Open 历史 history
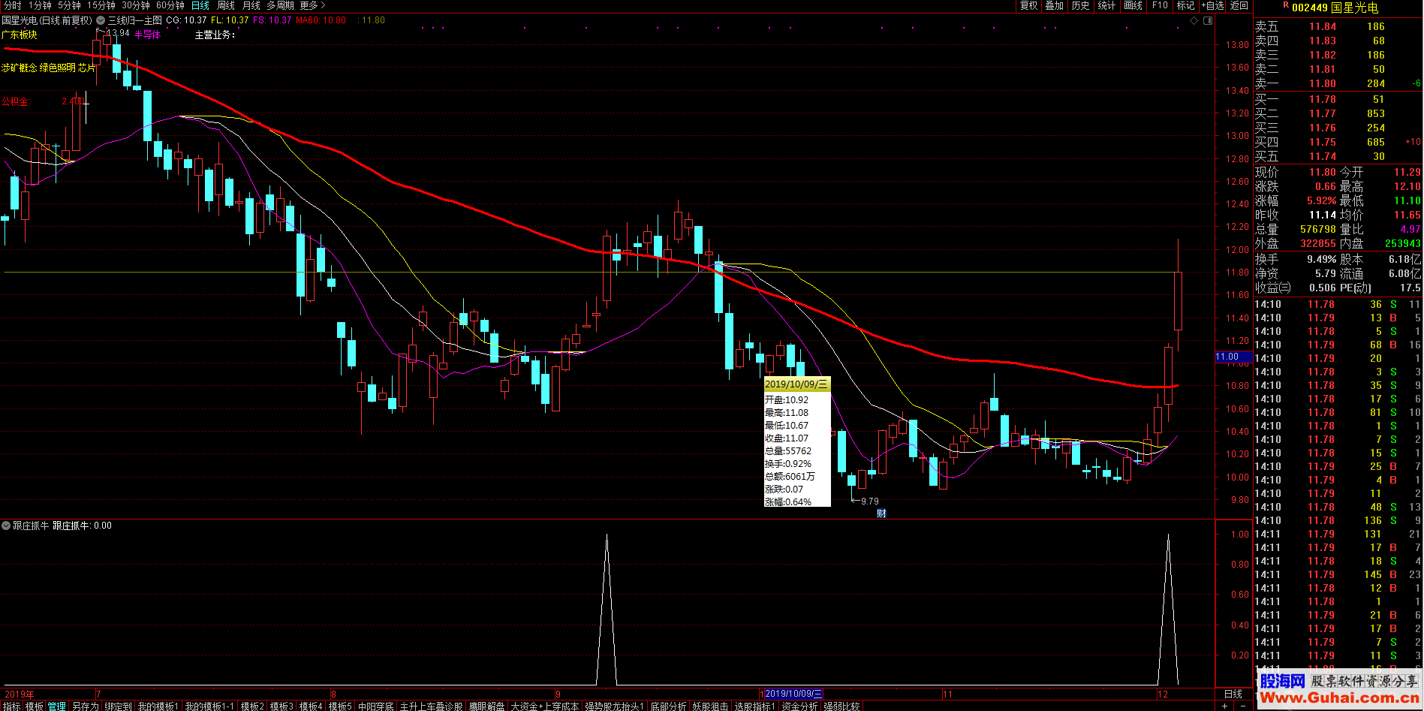 1081,5
